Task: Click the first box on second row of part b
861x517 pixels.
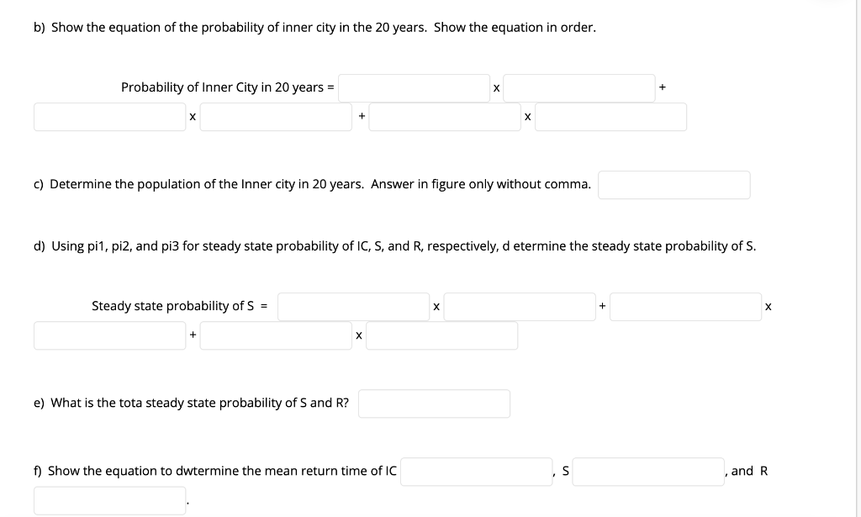Action: (109, 117)
